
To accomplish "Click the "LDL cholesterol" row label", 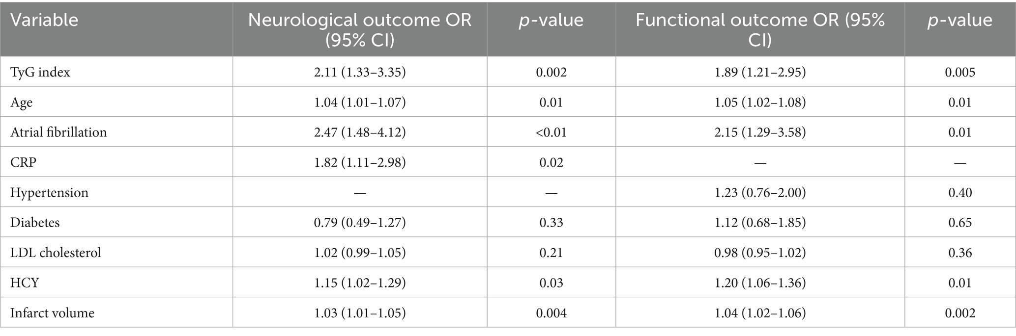I will click(56, 253).
